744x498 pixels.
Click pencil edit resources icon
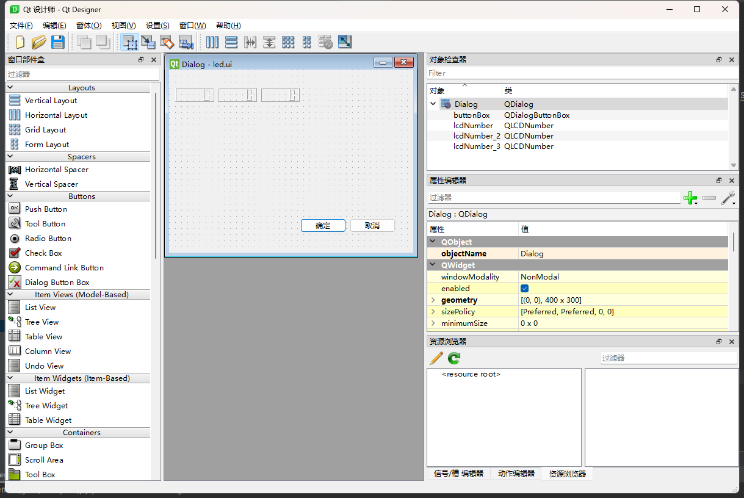click(436, 358)
